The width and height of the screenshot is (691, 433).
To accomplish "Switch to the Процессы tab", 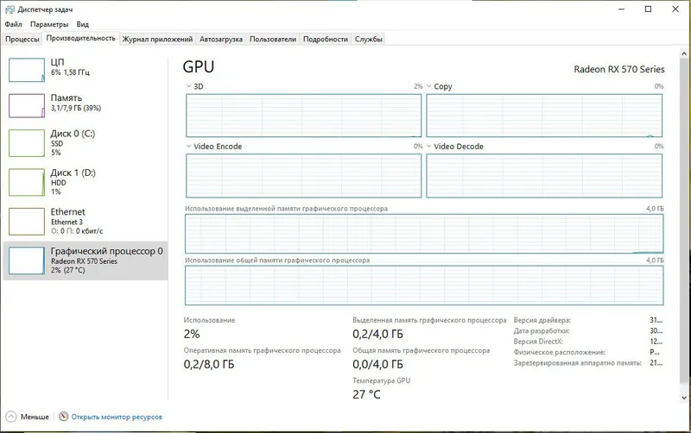I will tap(22, 39).
